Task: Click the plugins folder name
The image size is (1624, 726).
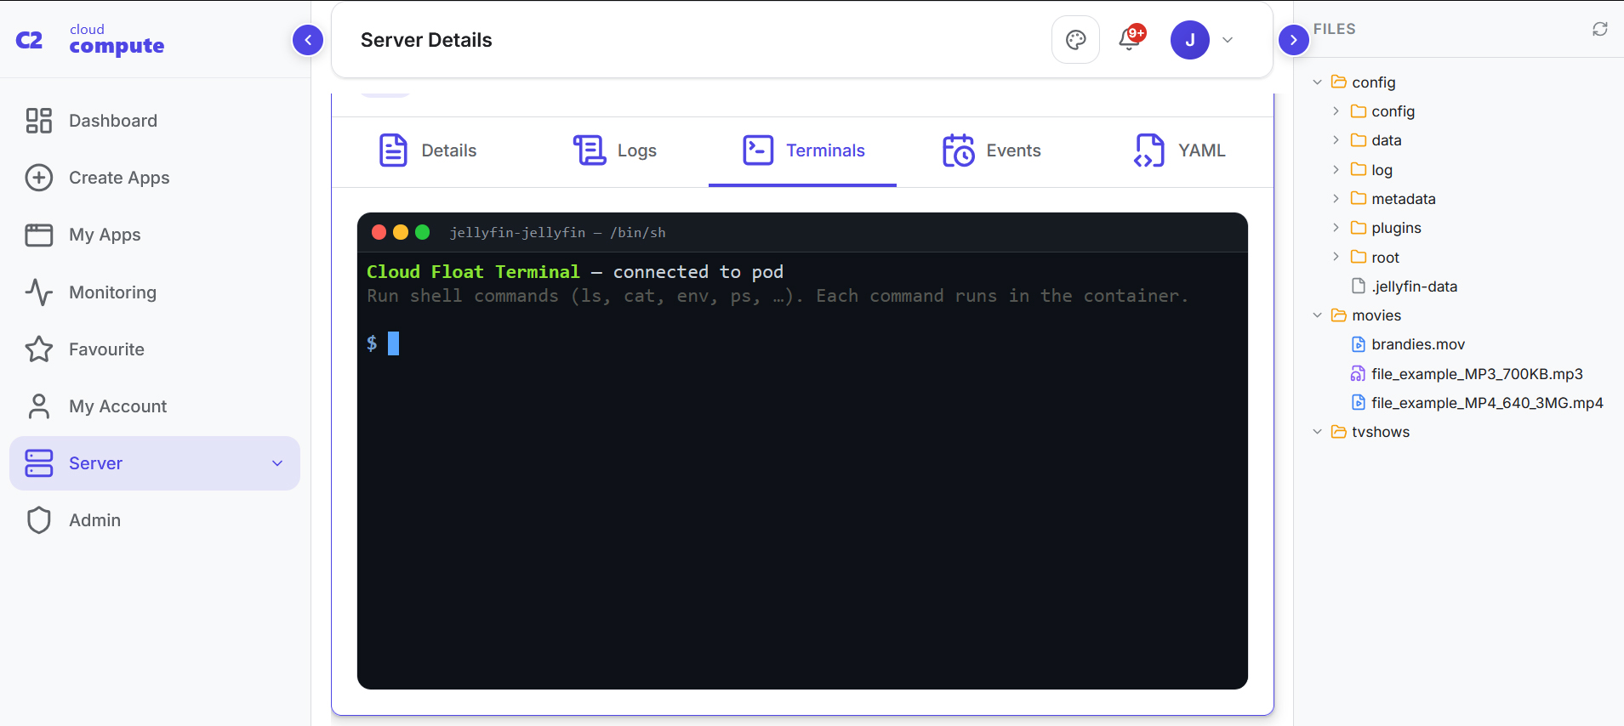Action: tap(1396, 228)
